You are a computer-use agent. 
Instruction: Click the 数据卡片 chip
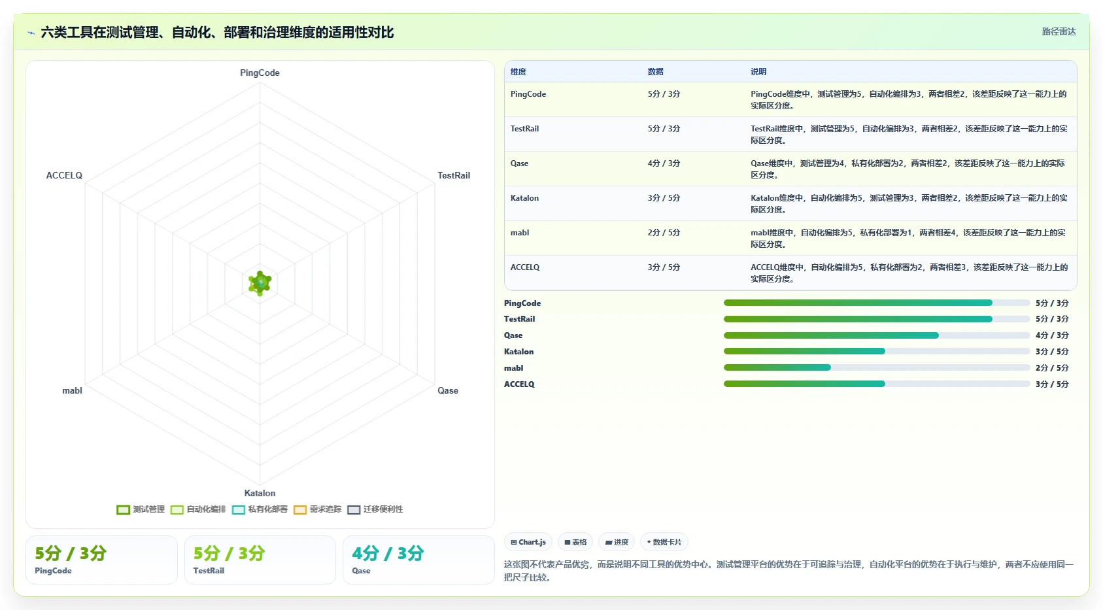click(664, 542)
